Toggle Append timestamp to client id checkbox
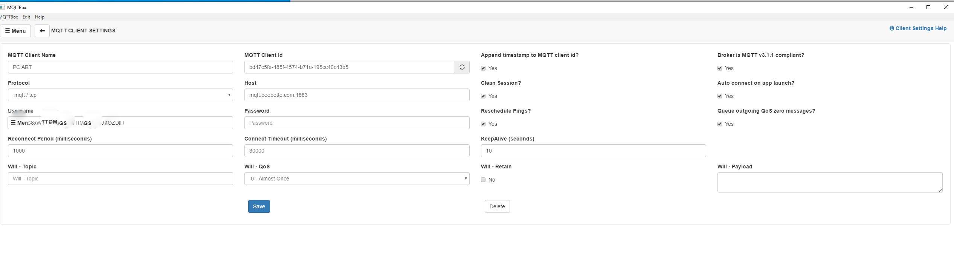Screen dimensions: 954x275 483,68
